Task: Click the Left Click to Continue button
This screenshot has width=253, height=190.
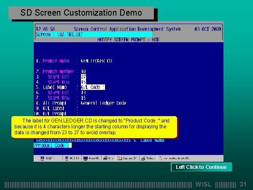Action: tap(201, 167)
